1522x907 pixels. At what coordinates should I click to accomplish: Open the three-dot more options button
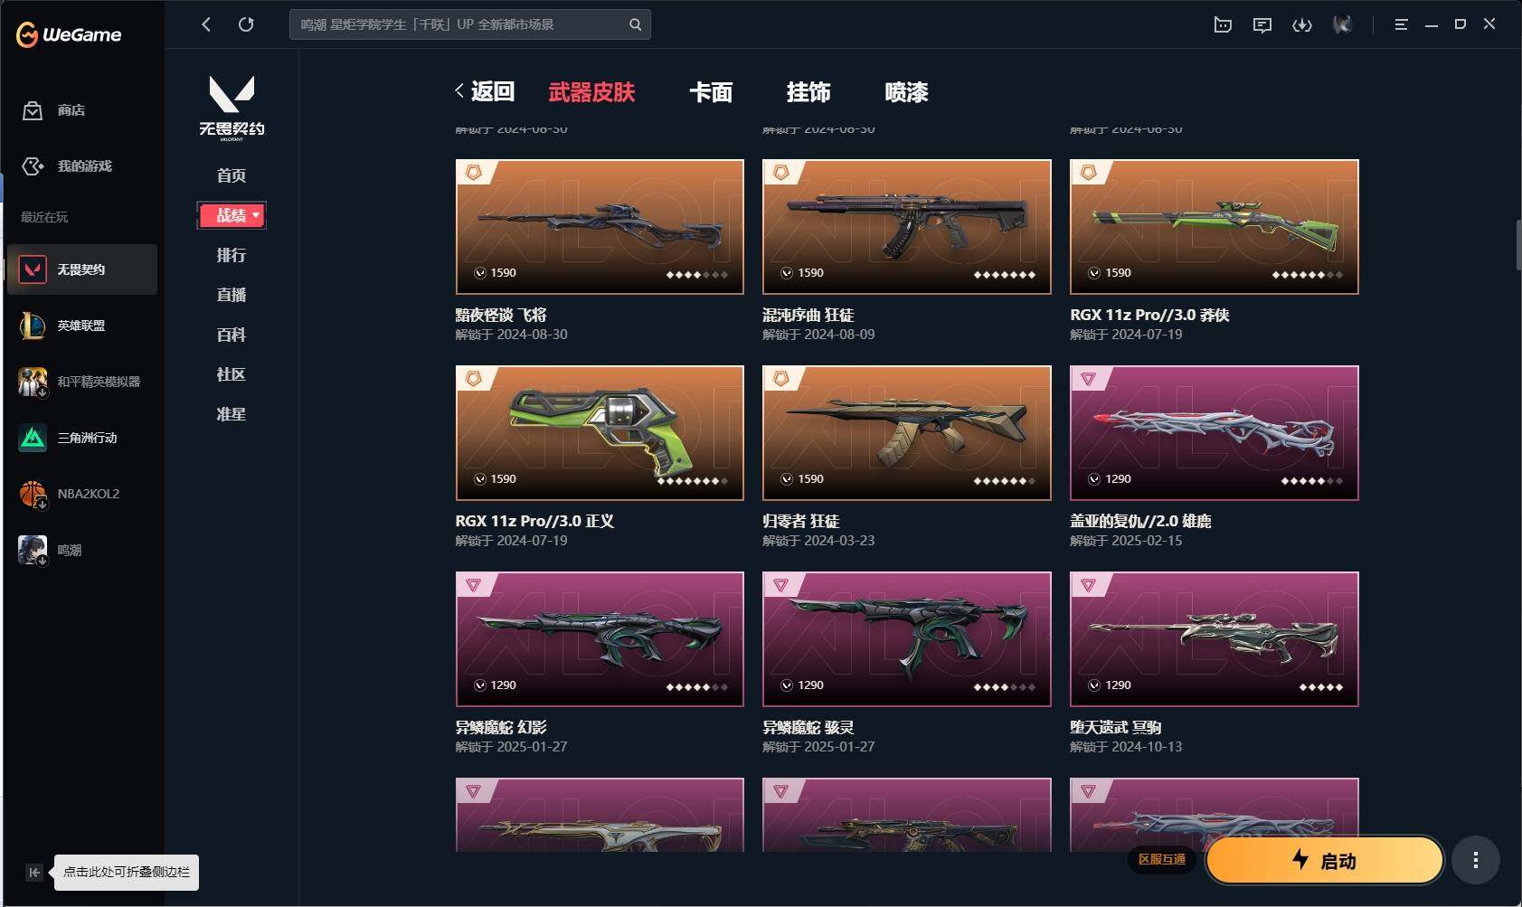click(x=1476, y=860)
